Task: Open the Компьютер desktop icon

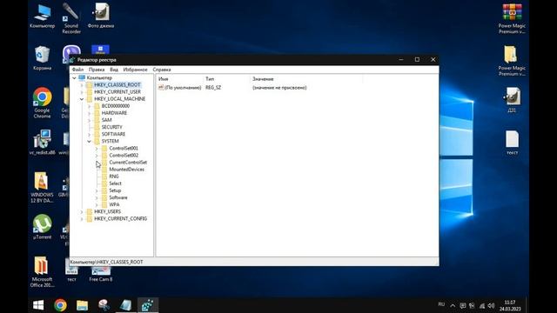Action: [43, 16]
